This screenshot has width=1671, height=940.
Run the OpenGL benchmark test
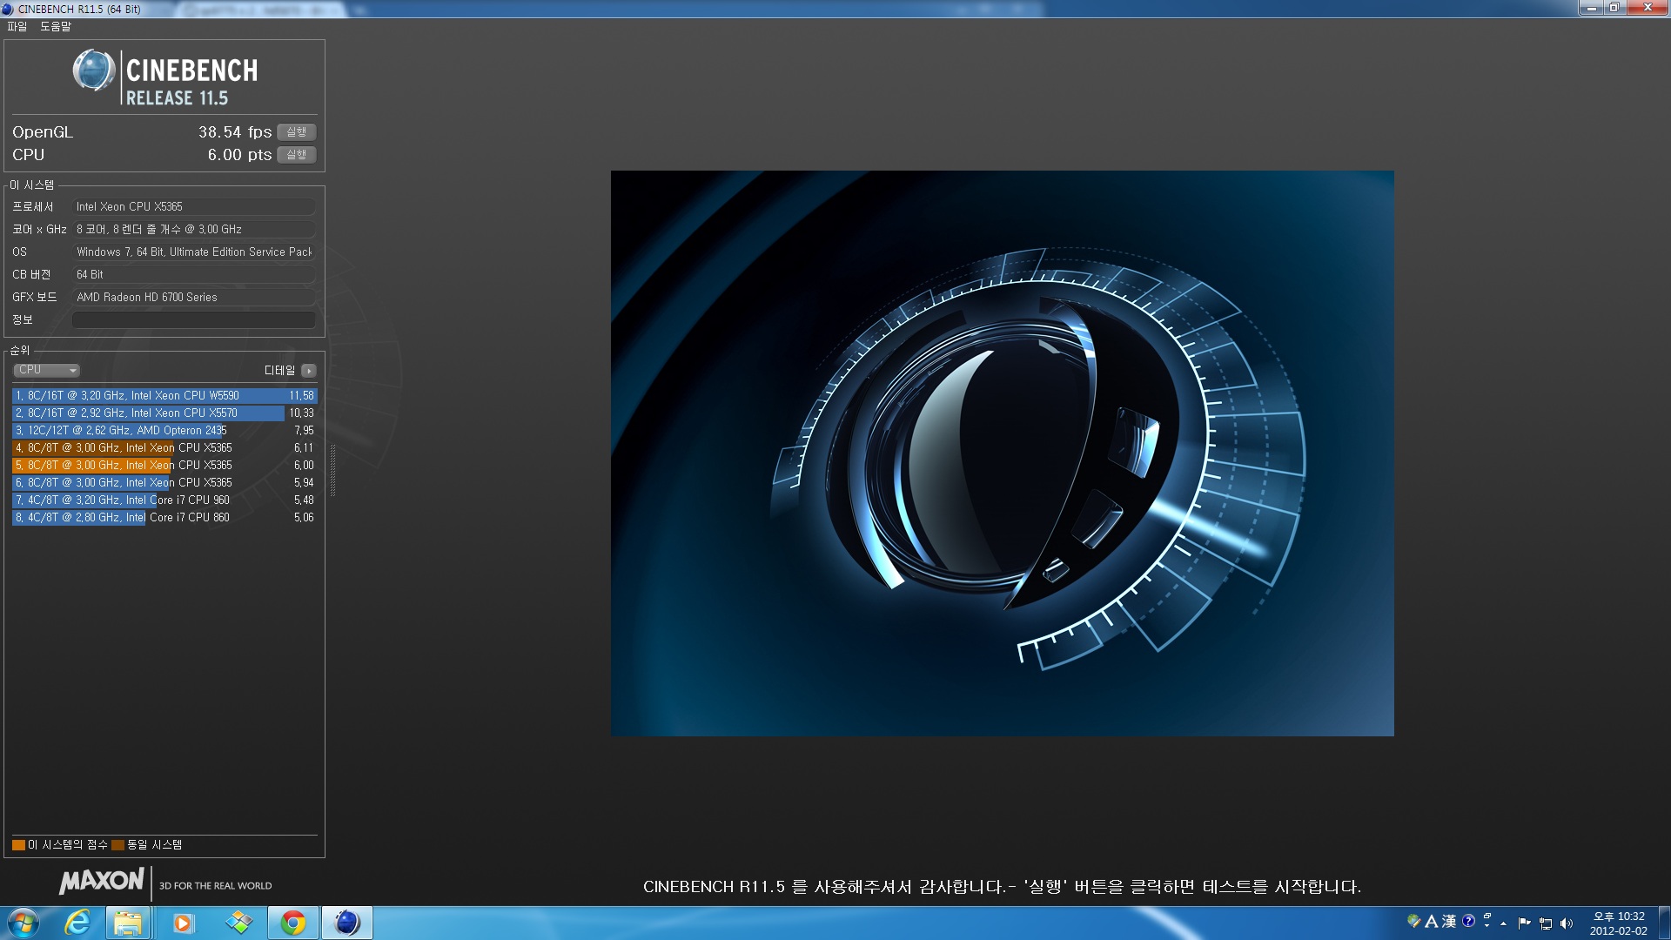tap(296, 132)
